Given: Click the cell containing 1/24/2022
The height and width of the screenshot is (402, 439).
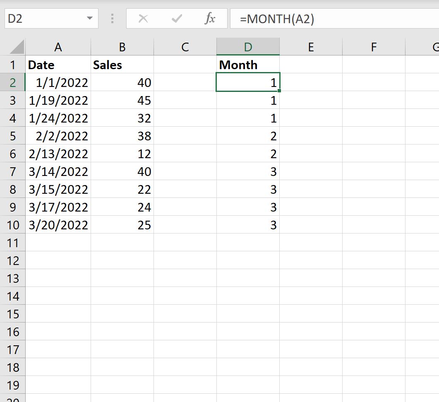Looking at the screenshot, I should [58, 118].
